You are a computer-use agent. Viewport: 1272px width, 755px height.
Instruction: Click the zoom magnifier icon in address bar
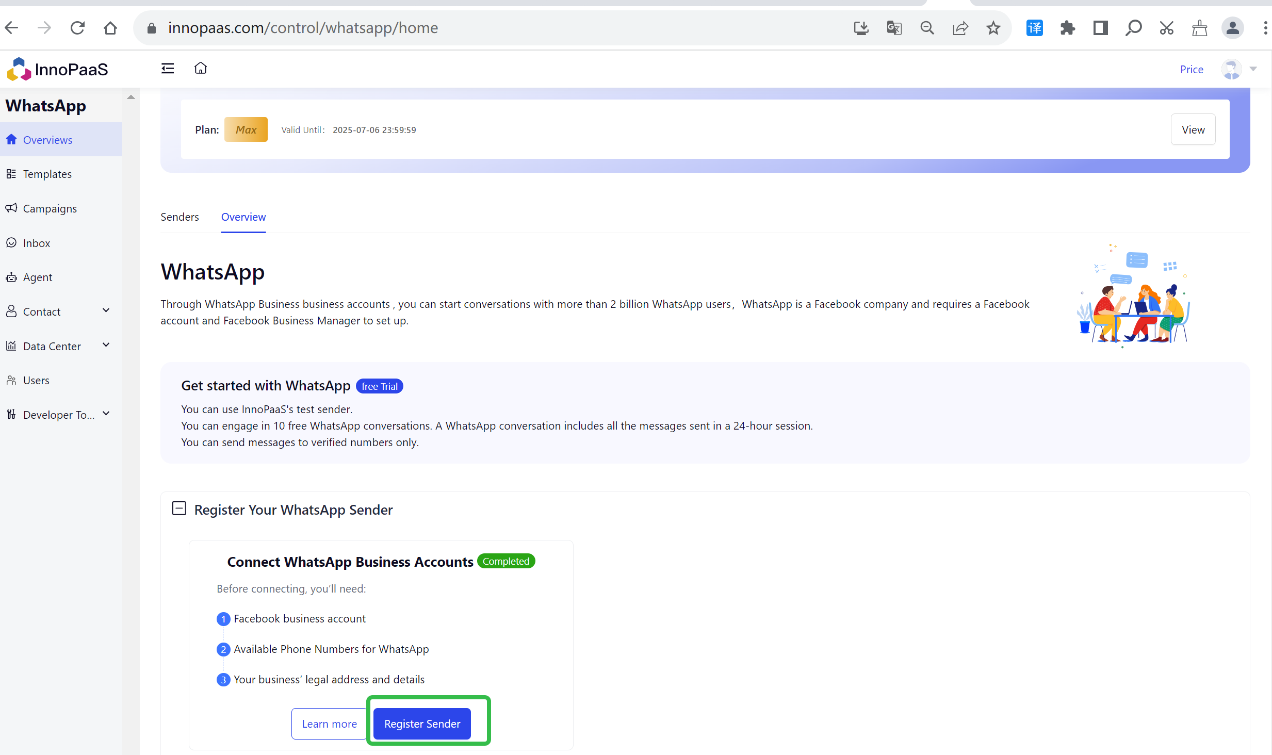click(x=927, y=28)
